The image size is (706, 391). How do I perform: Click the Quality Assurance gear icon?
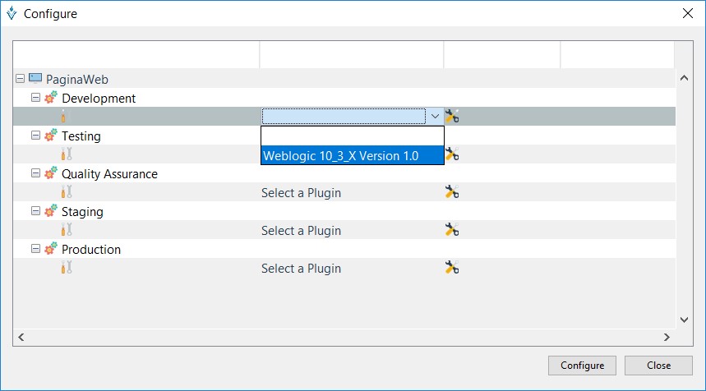(x=51, y=172)
